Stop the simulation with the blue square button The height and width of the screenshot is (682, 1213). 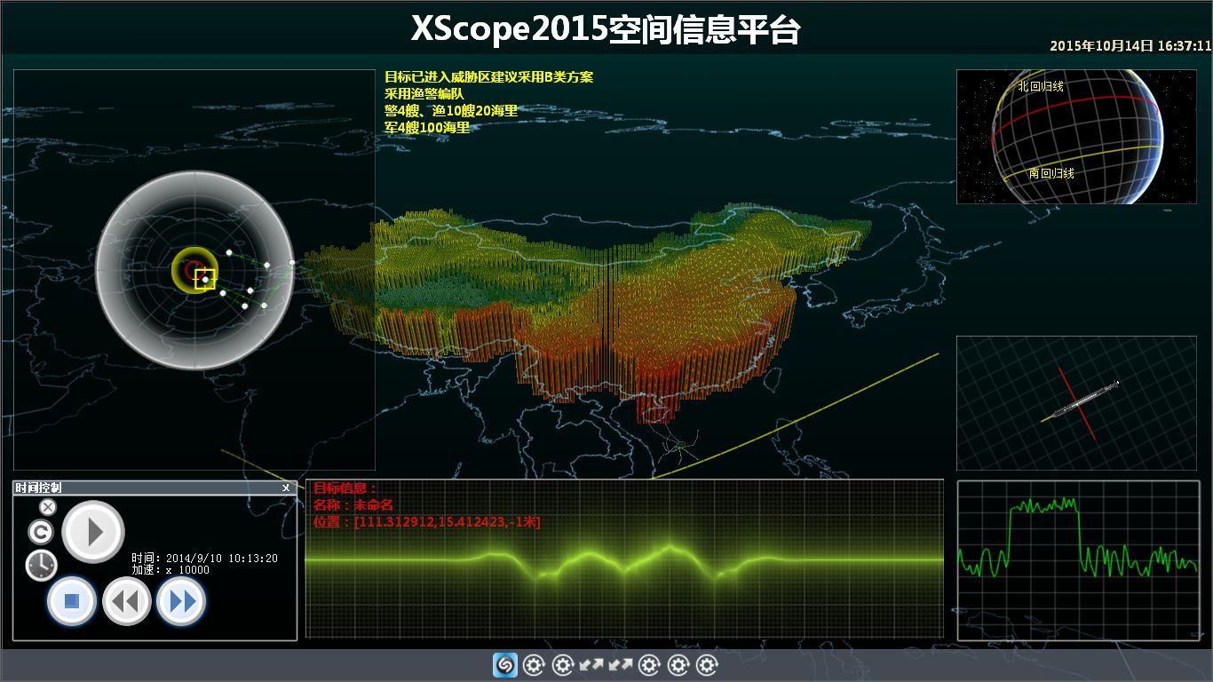(x=72, y=601)
